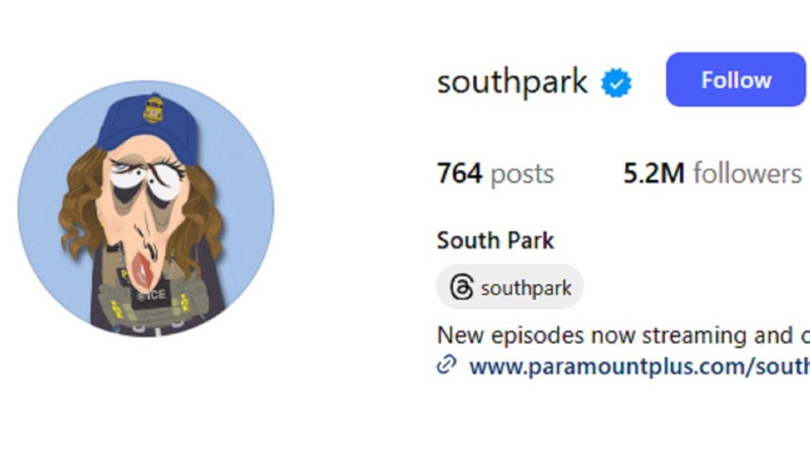Visit the www.paramountplus.com link
The height and width of the screenshot is (455, 810).
pos(639,366)
